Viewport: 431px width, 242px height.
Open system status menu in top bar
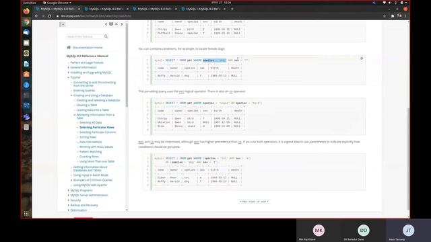[x=395, y=3]
